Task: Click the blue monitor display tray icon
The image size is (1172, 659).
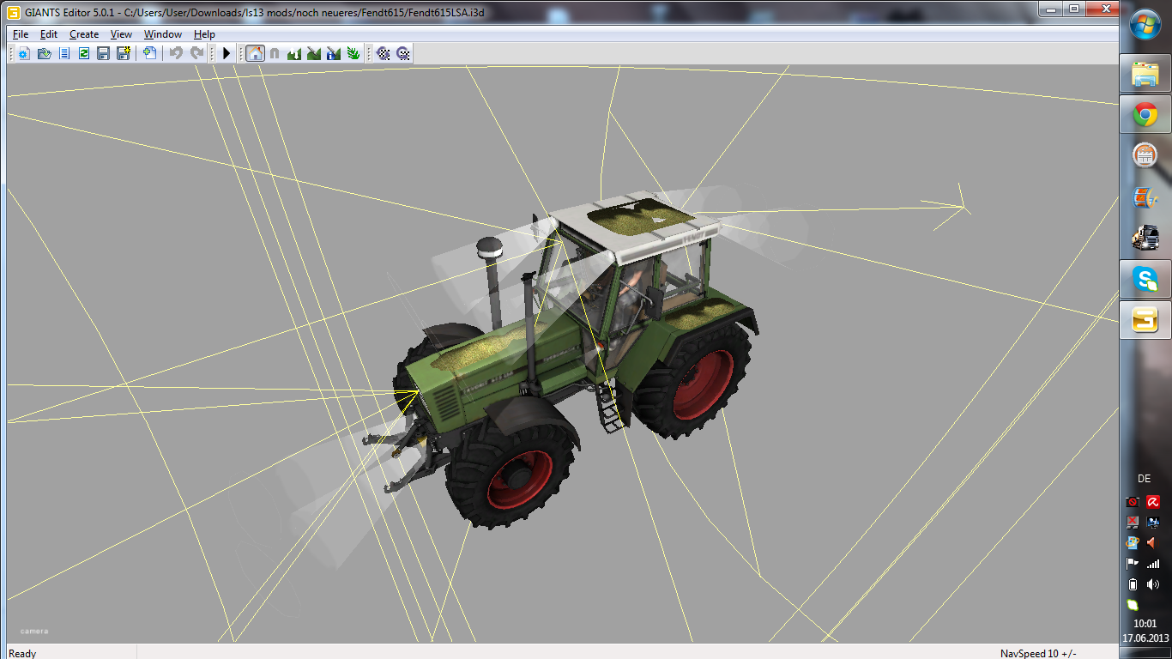Action: coord(1154,523)
